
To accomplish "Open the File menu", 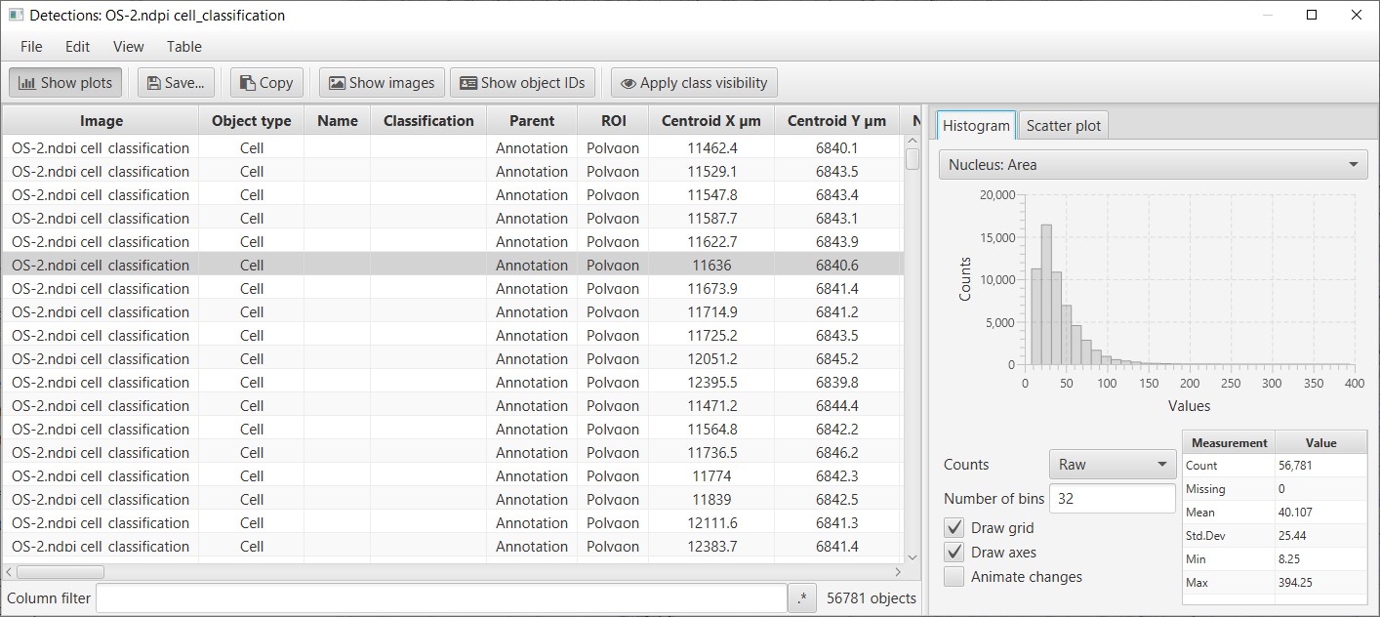I will click(x=31, y=47).
